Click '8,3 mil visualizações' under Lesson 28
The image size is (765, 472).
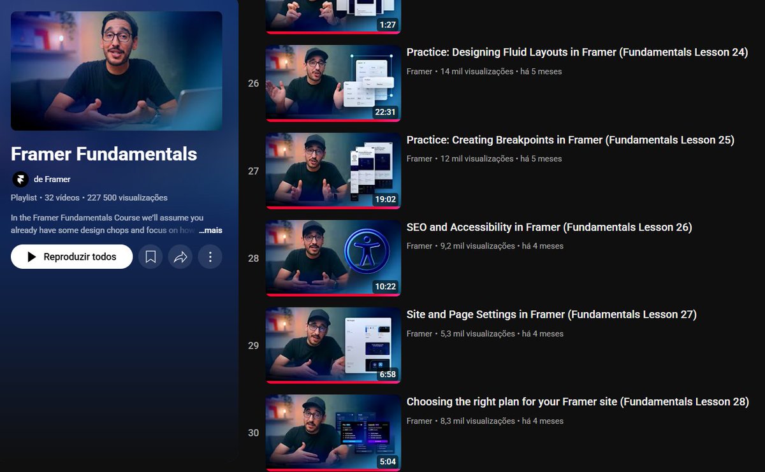[x=477, y=421]
